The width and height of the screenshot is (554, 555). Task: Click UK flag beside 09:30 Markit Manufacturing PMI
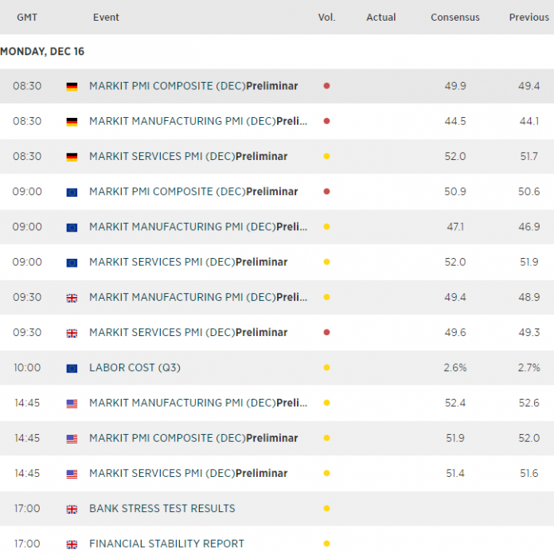(72, 298)
